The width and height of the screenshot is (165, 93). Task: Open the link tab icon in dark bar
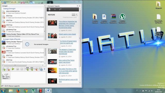(x=60, y=9)
